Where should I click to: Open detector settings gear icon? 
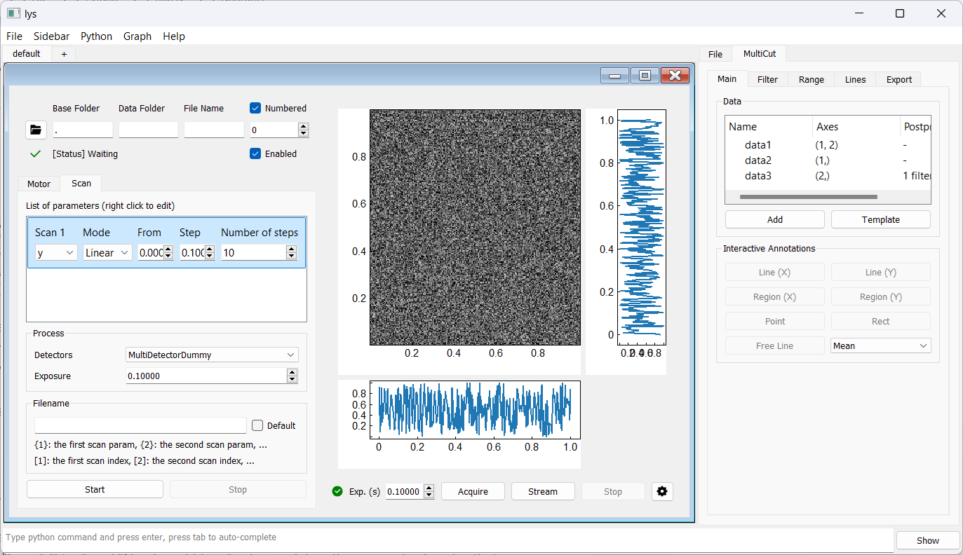661,491
